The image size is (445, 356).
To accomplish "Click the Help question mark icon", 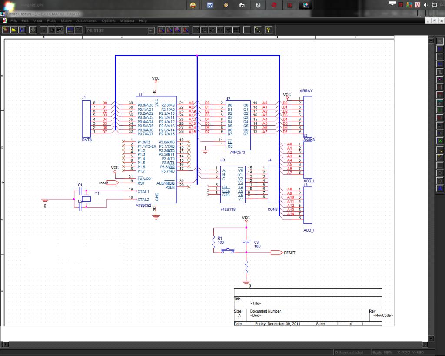I will tap(269, 30).
